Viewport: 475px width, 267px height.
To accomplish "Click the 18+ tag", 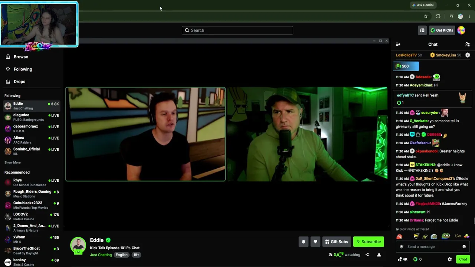I will (136, 255).
